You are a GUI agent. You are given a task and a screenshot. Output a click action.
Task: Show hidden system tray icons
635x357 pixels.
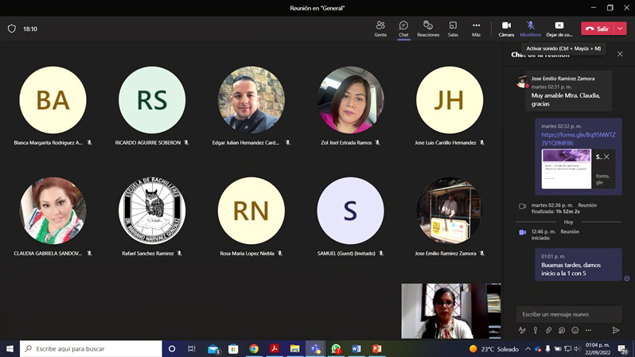pos(527,349)
